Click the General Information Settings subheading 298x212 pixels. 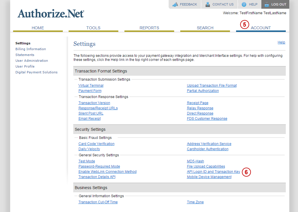tap(101, 196)
